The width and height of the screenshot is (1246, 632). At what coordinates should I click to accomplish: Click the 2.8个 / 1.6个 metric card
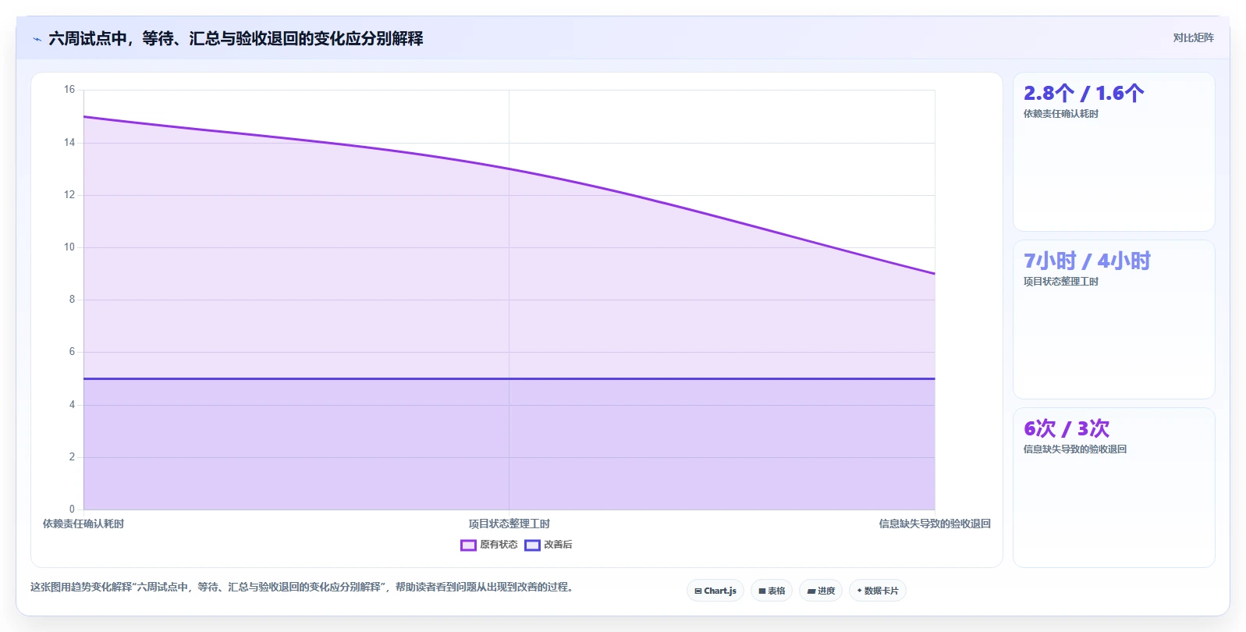click(1113, 151)
